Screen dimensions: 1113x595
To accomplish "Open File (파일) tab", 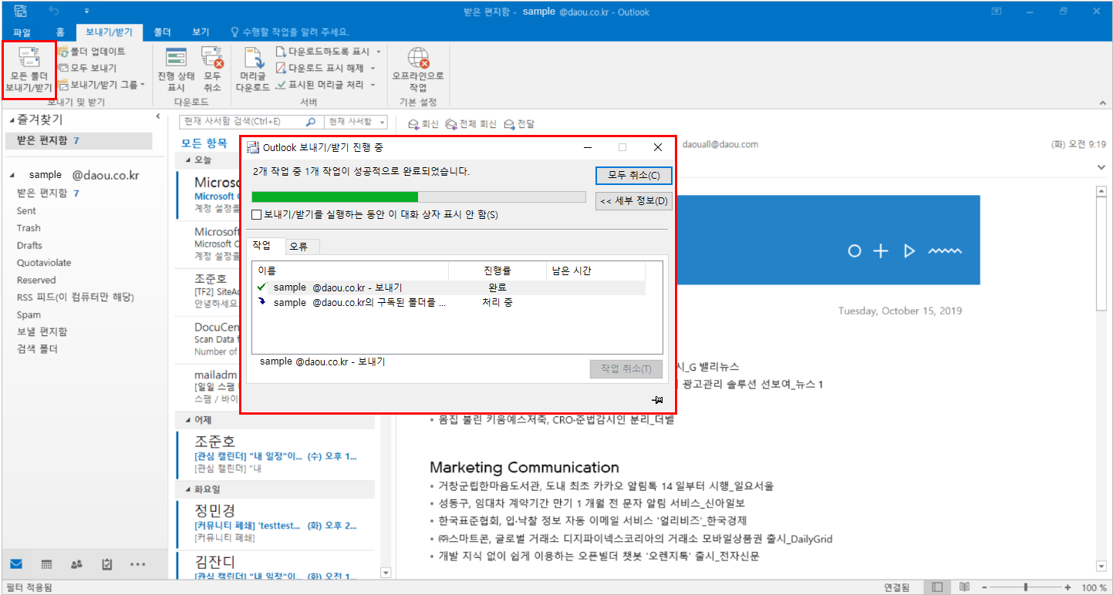I will (x=22, y=32).
